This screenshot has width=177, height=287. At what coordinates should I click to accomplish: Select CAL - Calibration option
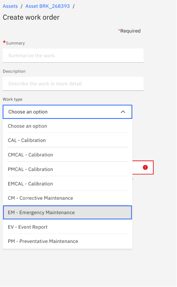pos(68,140)
